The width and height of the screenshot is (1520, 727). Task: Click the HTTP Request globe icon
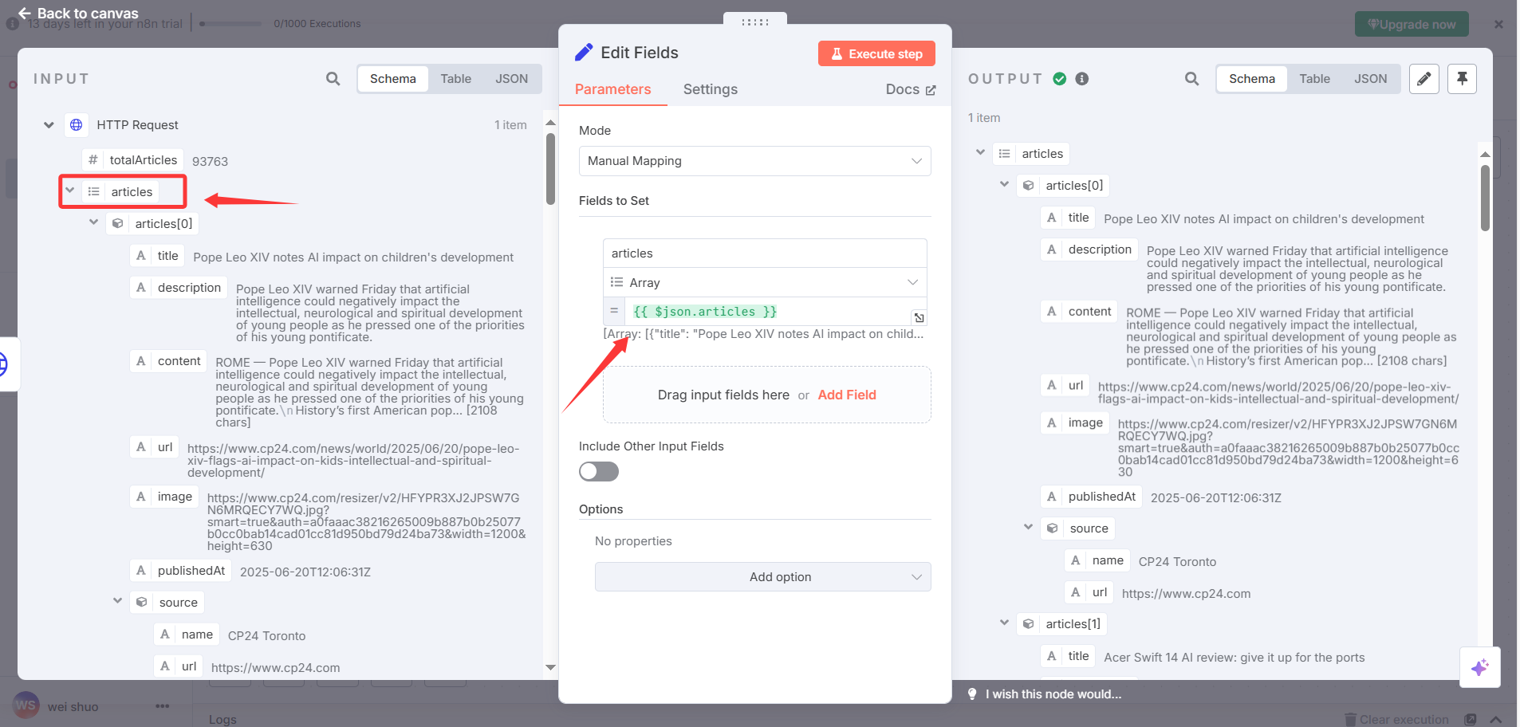pos(77,125)
